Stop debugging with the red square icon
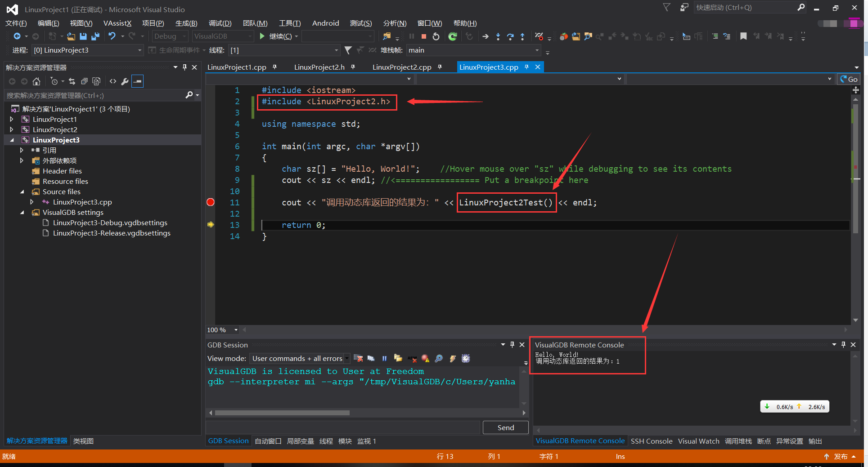The image size is (868, 467). point(423,36)
